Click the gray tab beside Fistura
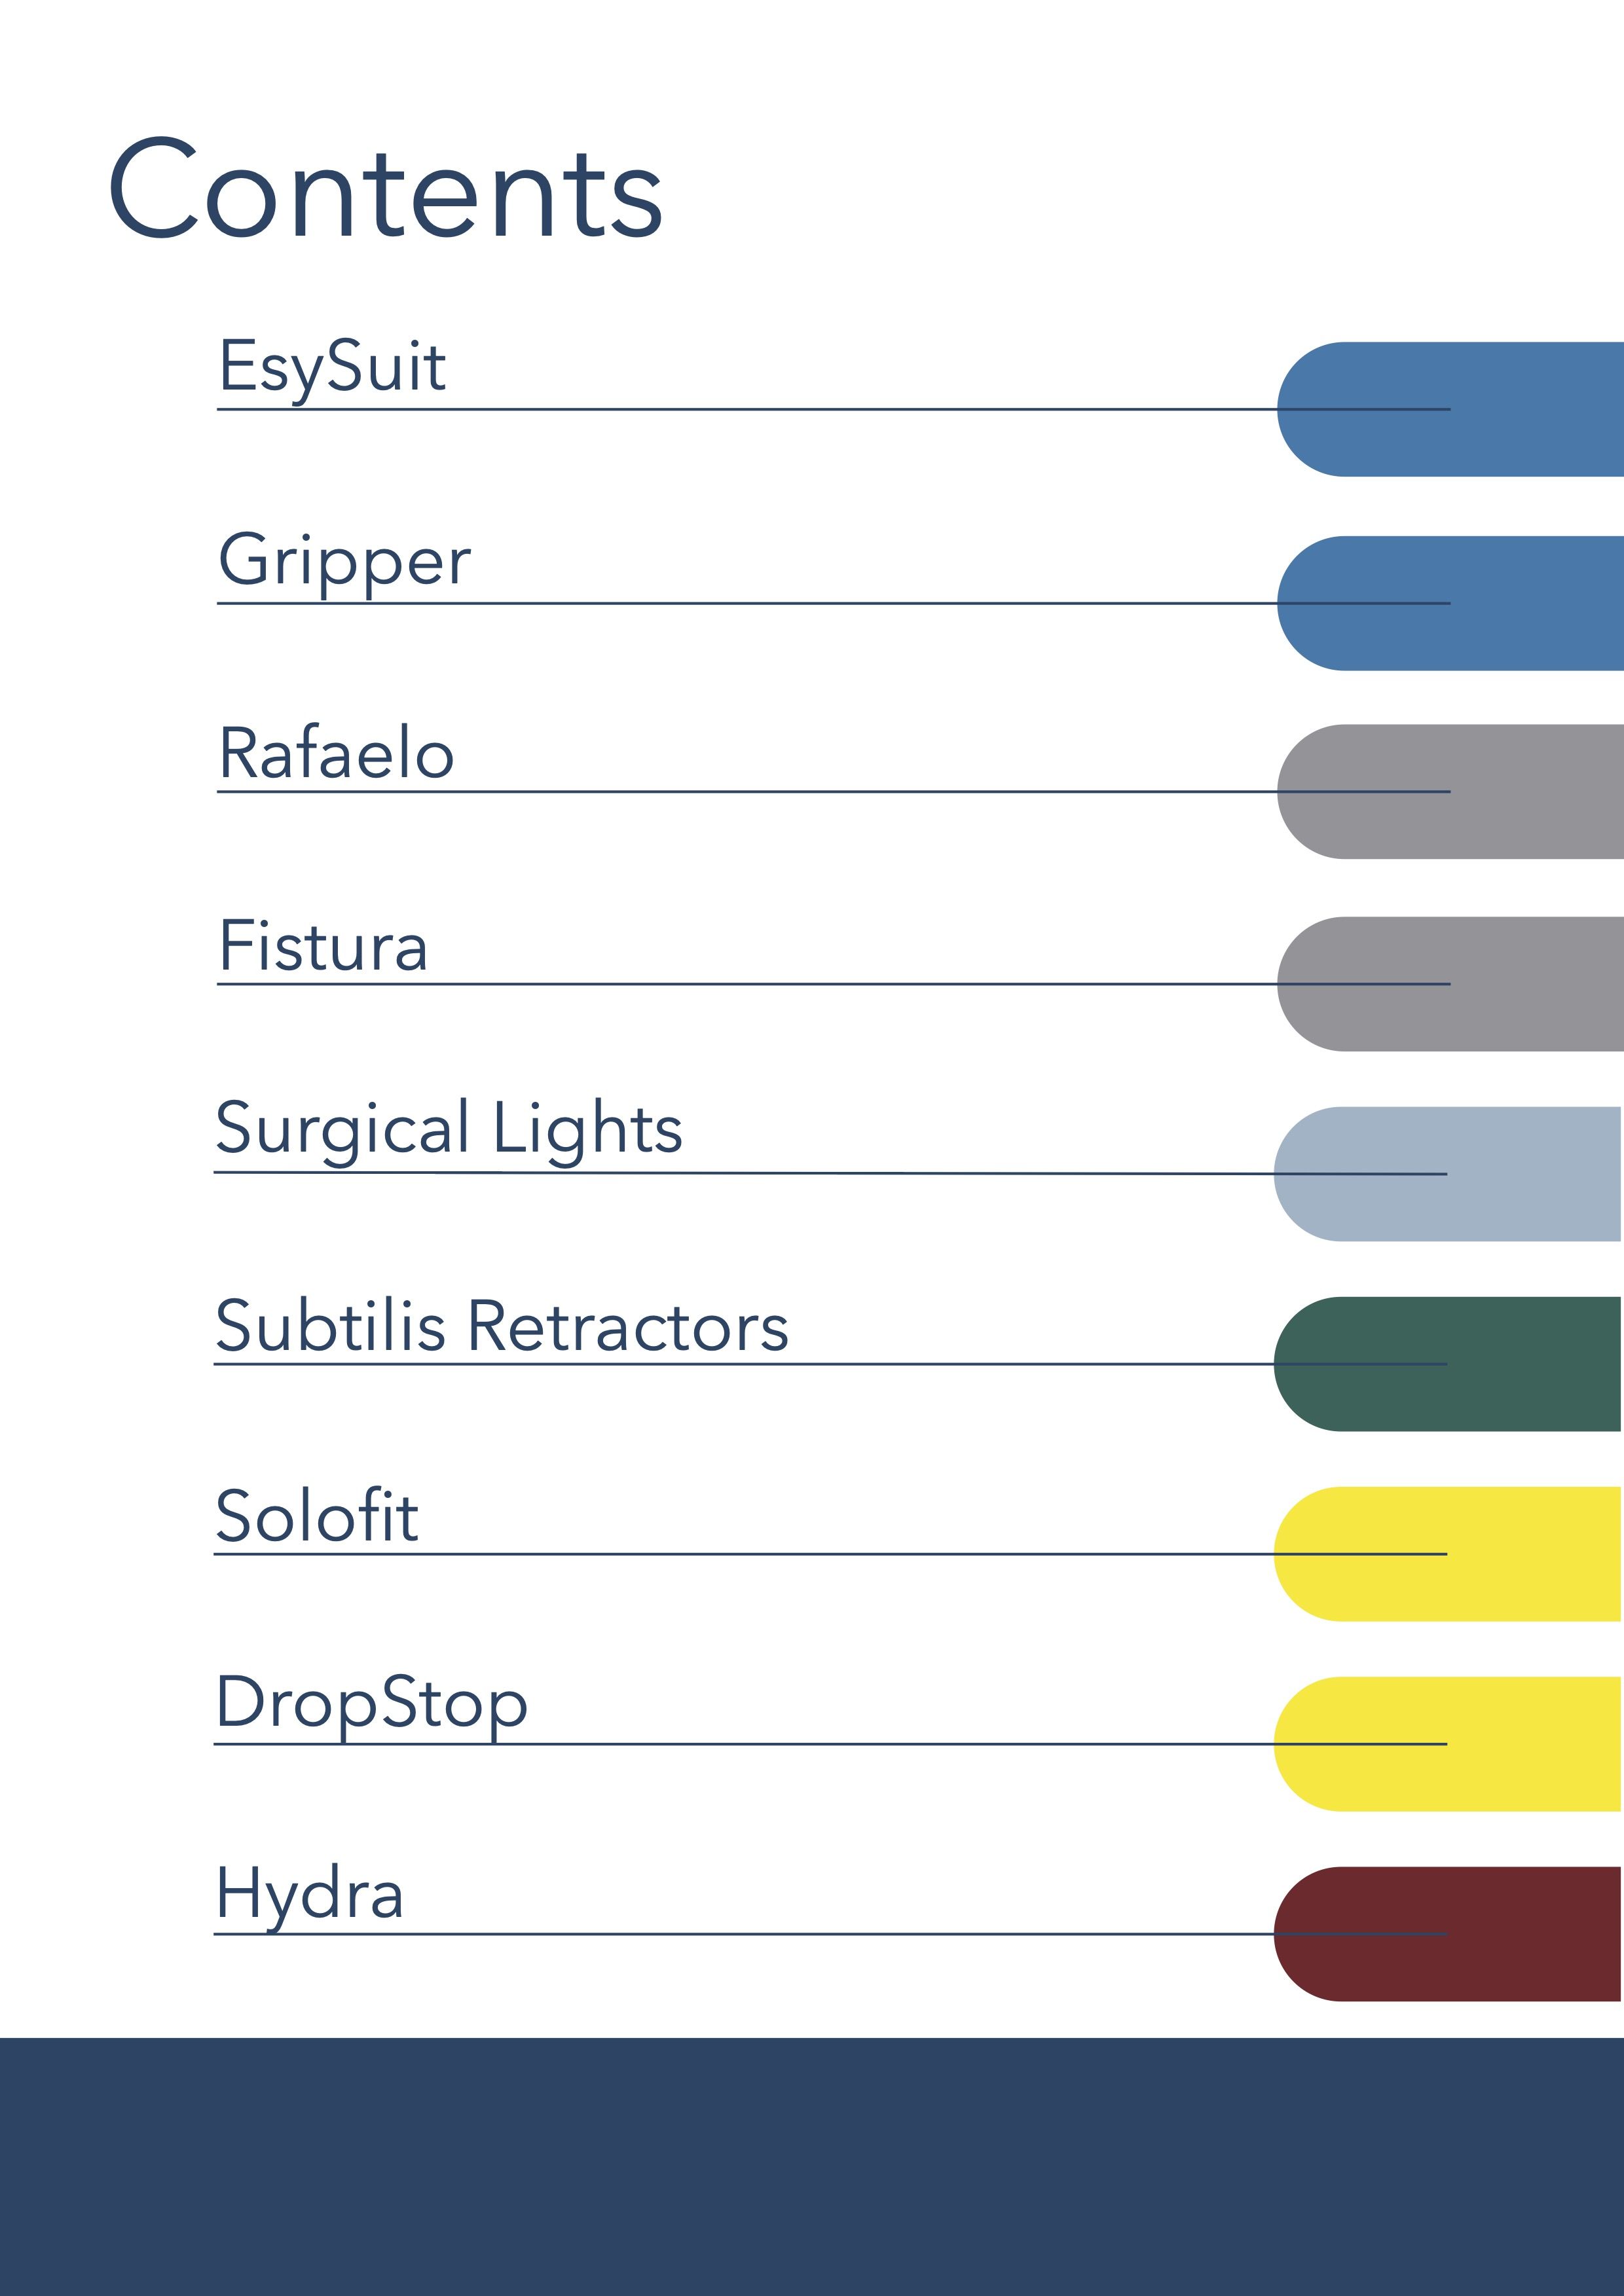 coord(1450,984)
